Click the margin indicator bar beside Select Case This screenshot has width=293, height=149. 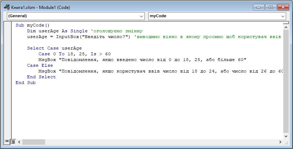tap(8, 48)
